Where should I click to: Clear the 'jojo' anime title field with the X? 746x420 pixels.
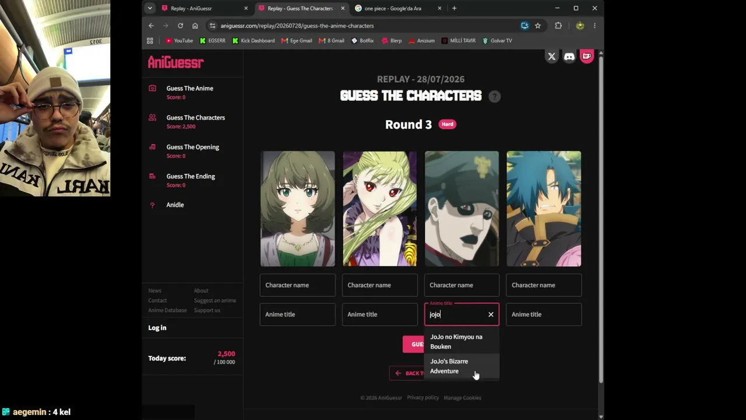(x=491, y=314)
